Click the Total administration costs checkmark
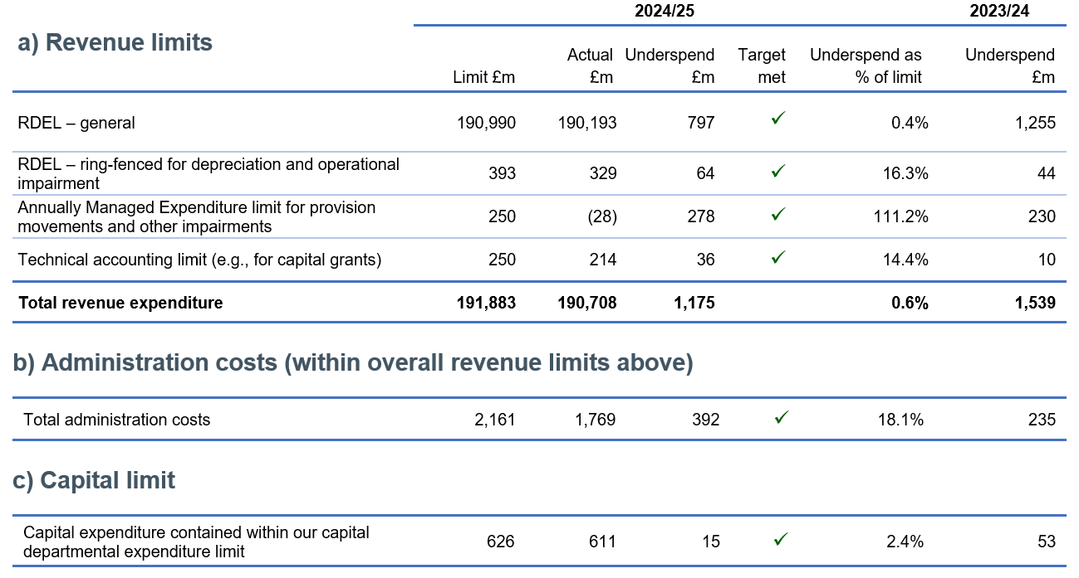This screenshot has width=1079, height=578. pos(780,418)
